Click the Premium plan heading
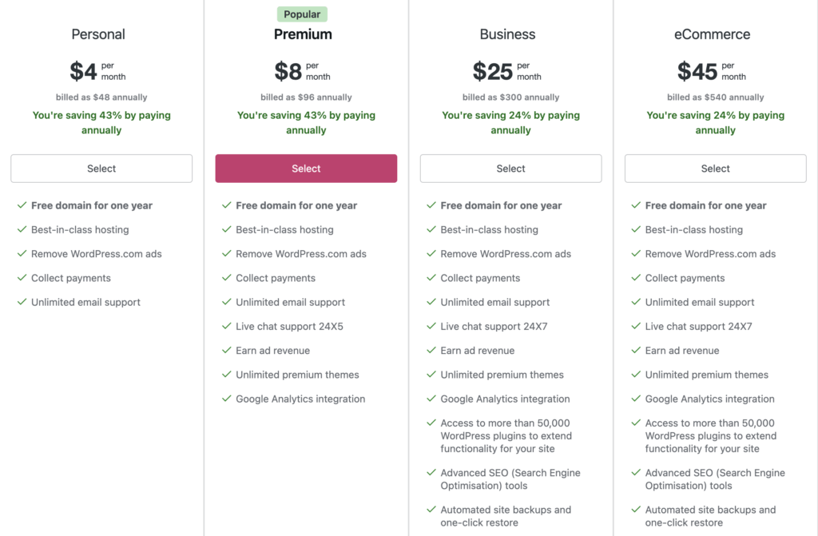This screenshot has width=818, height=536. click(x=303, y=34)
